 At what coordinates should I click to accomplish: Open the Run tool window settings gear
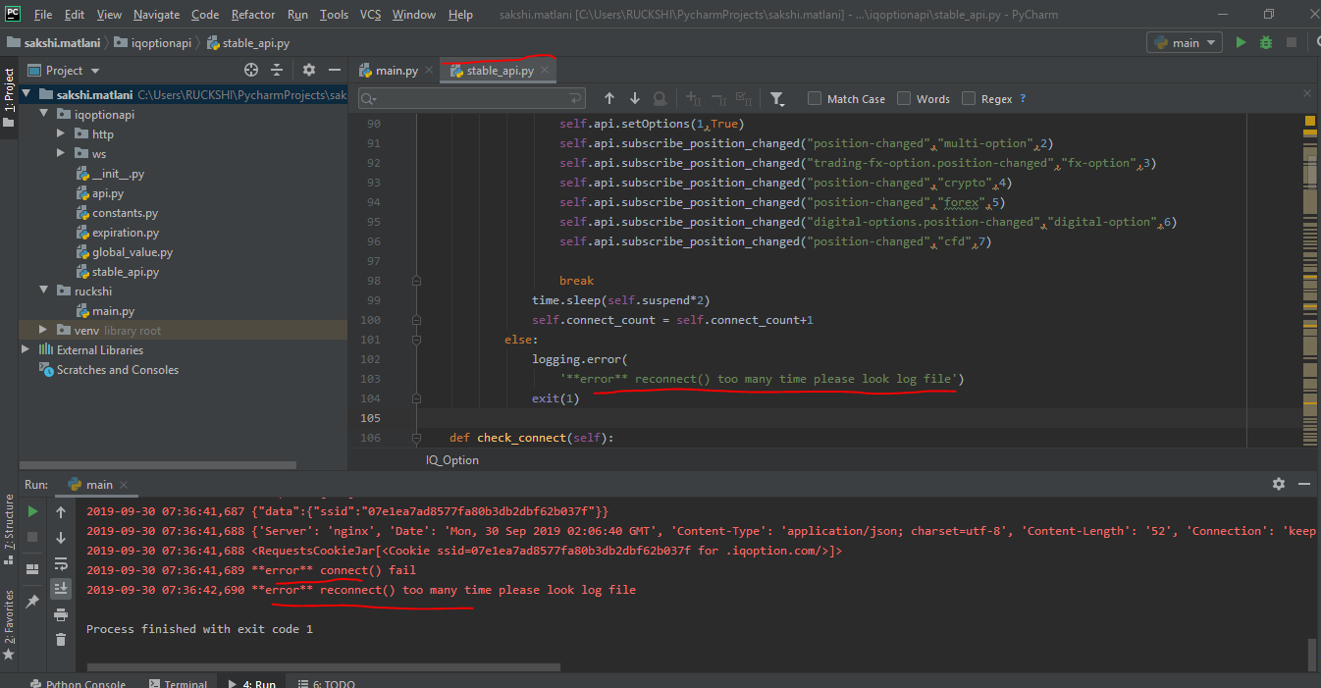coord(1278,484)
